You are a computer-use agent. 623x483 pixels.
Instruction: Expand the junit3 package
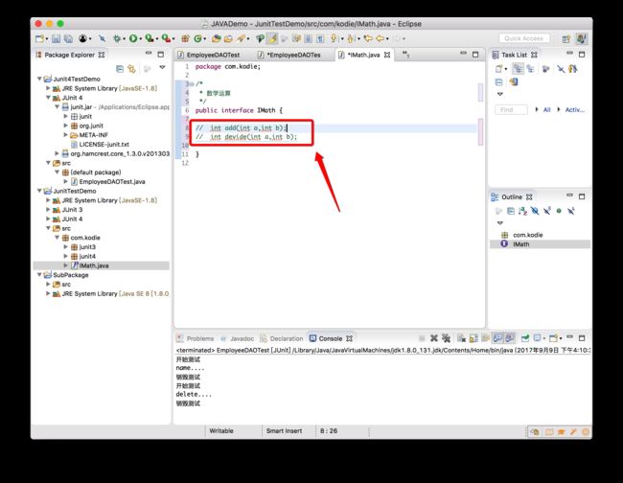click(65, 246)
